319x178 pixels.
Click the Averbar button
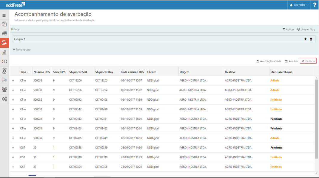tap(291, 61)
